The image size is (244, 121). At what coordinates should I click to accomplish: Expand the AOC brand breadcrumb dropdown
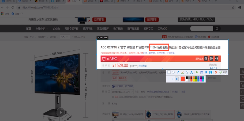pyautogui.click(x=65, y=37)
